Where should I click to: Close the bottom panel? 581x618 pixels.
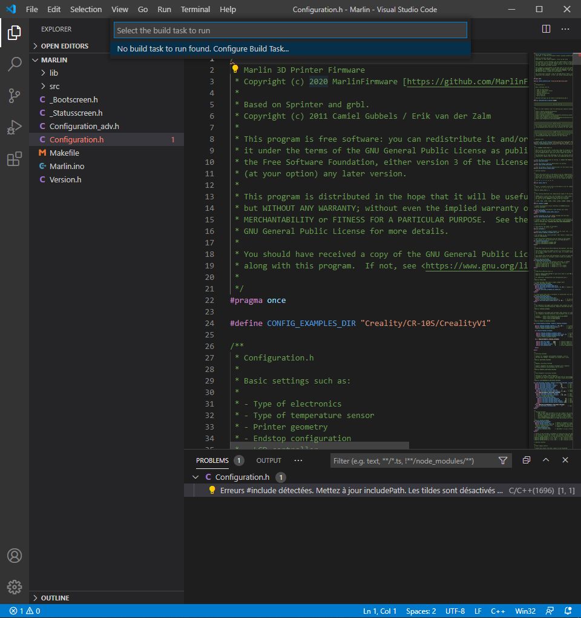(x=565, y=460)
